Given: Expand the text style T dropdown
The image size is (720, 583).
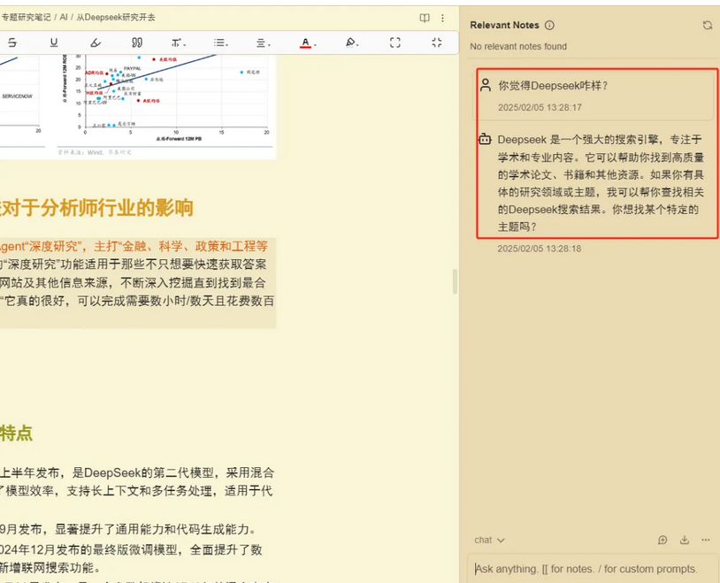Looking at the screenshot, I should pos(178,42).
